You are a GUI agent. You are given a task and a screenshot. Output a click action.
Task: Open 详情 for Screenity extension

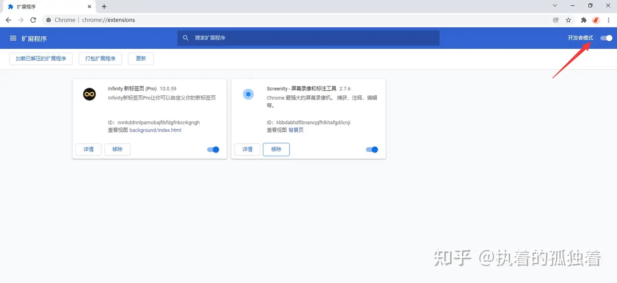248,149
